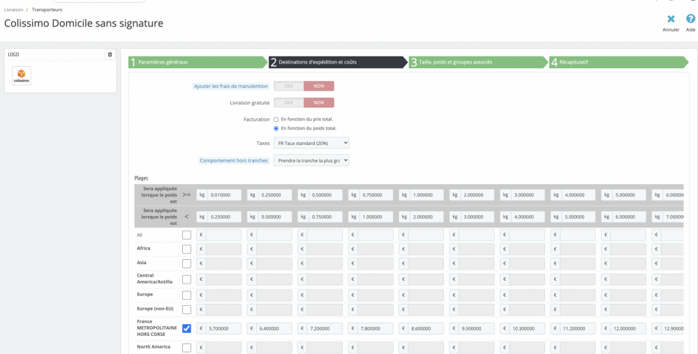Edit France price field 10.300000

coord(528,329)
